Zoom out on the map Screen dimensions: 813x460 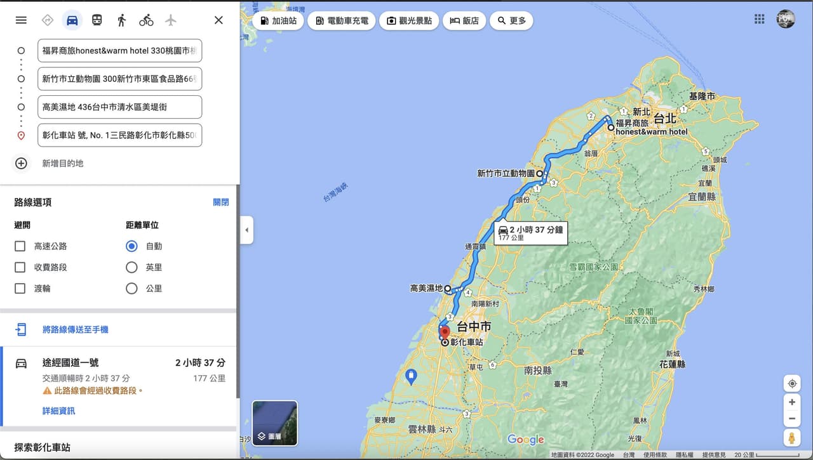(792, 419)
